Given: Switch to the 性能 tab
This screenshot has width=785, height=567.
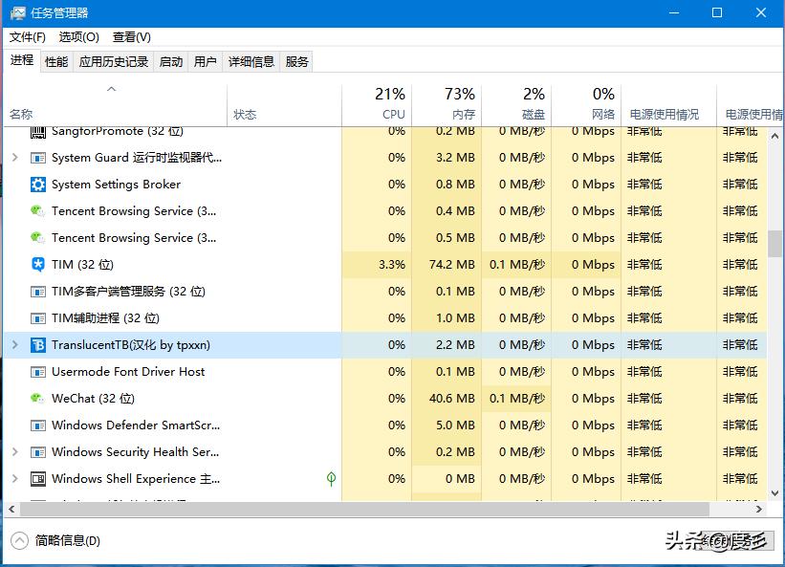Looking at the screenshot, I should pos(56,61).
